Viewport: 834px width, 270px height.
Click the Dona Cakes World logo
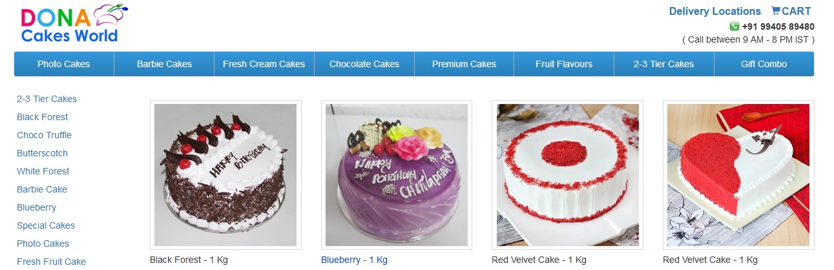(x=73, y=24)
